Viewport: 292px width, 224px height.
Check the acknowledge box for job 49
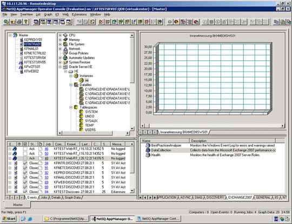(x=25, y=158)
